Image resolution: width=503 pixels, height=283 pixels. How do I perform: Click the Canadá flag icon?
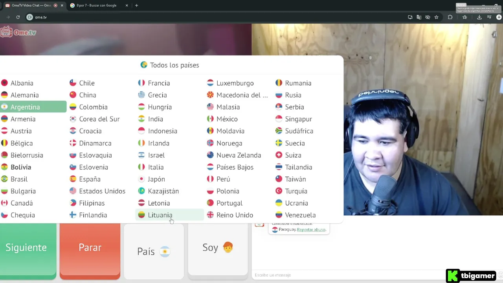4,203
